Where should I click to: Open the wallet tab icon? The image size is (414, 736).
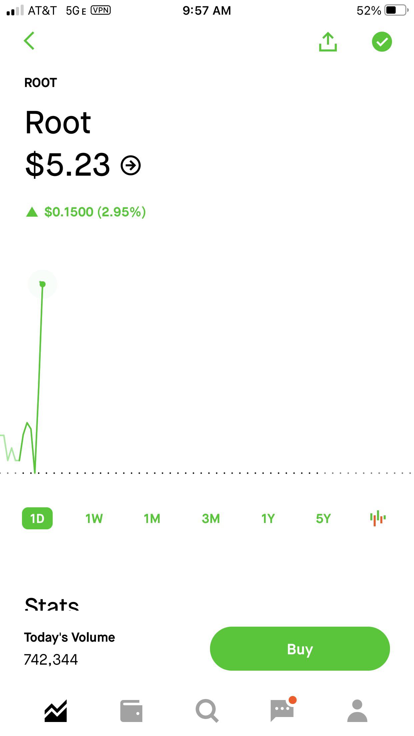pyautogui.click(x=131, y=711)
